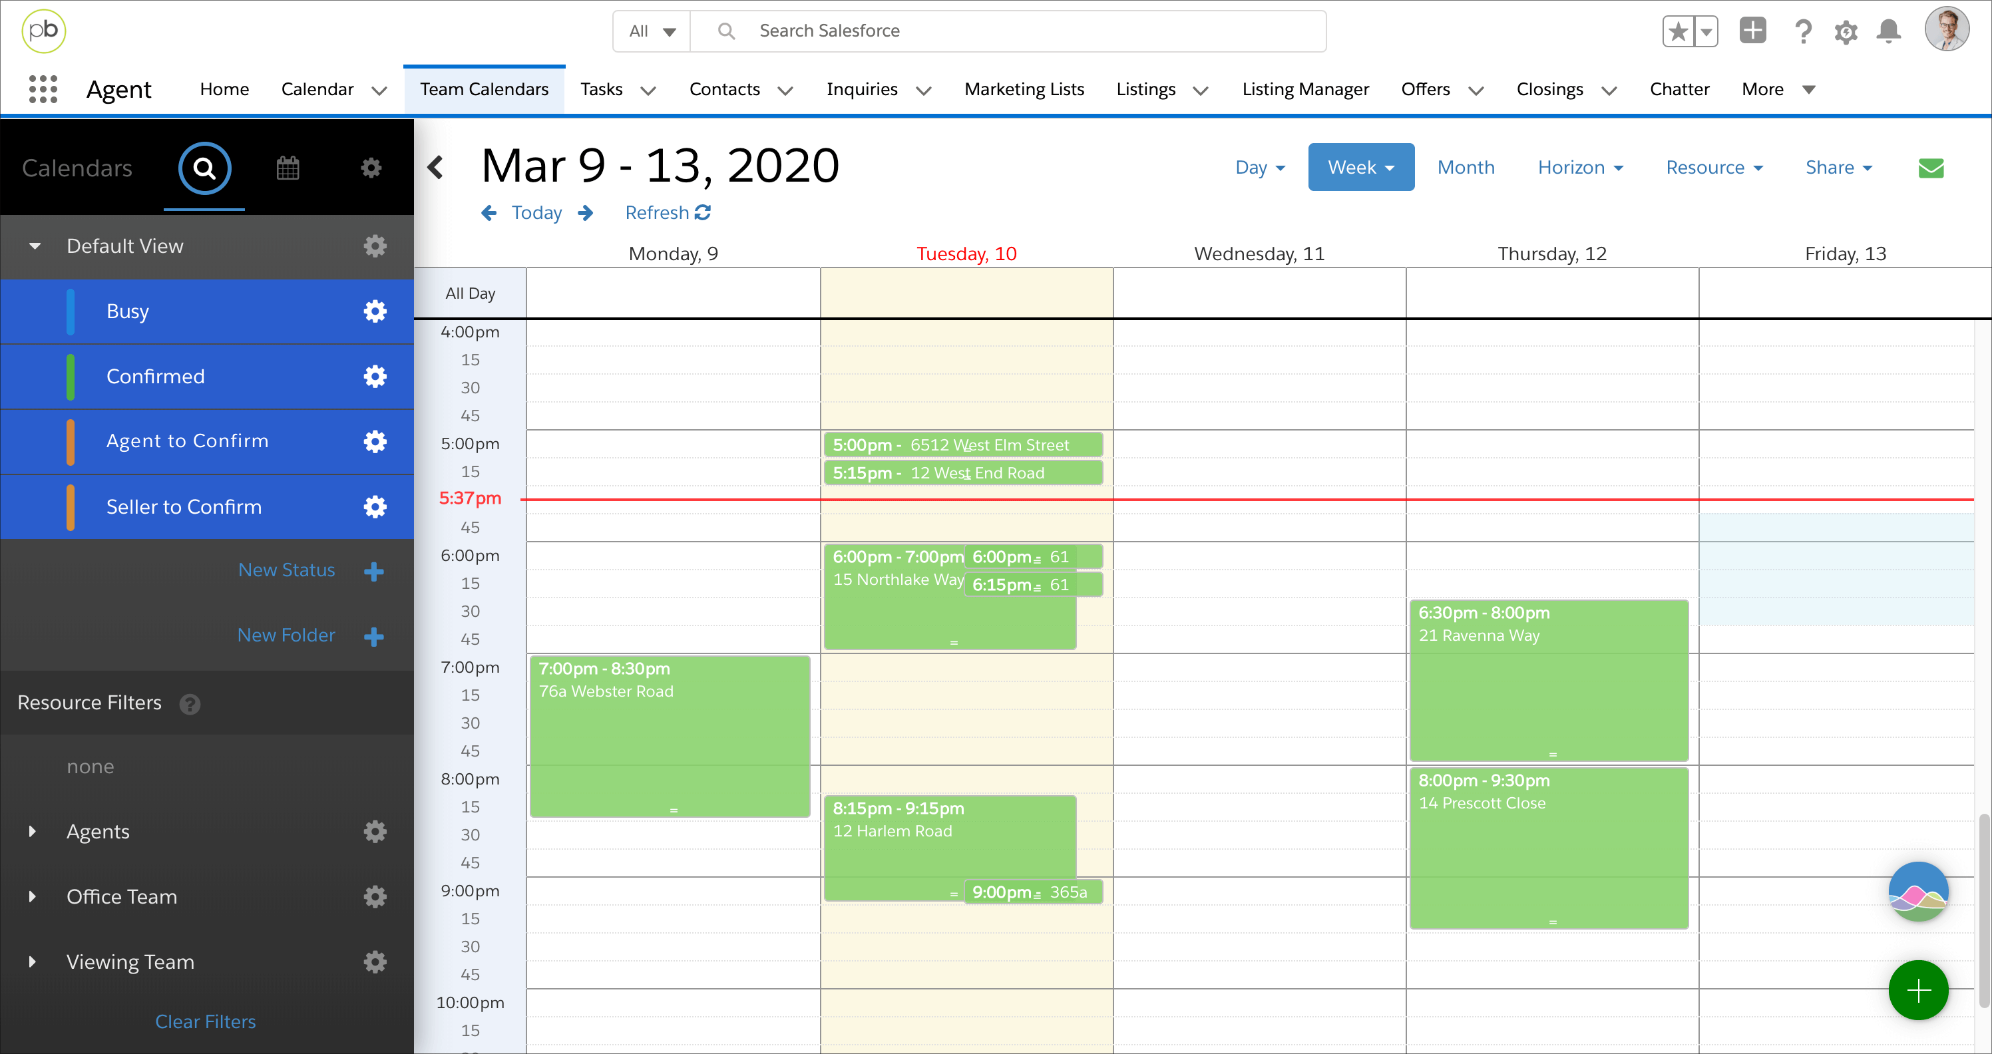
Task: Click the orange color bar on Agent to Confirm
Action: point(71,442)
